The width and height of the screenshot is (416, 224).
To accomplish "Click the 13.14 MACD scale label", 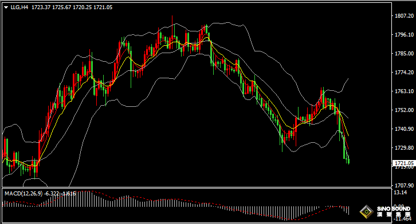I will (x=401, y=193).
